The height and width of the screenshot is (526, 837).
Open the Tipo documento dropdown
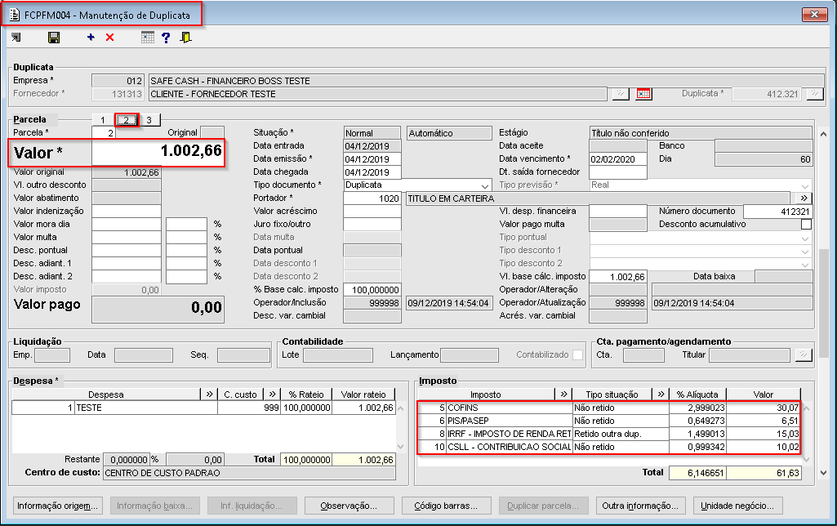[485, 185]
